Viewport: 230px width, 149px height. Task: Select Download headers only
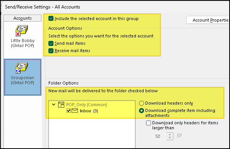[x=141, y=103]
